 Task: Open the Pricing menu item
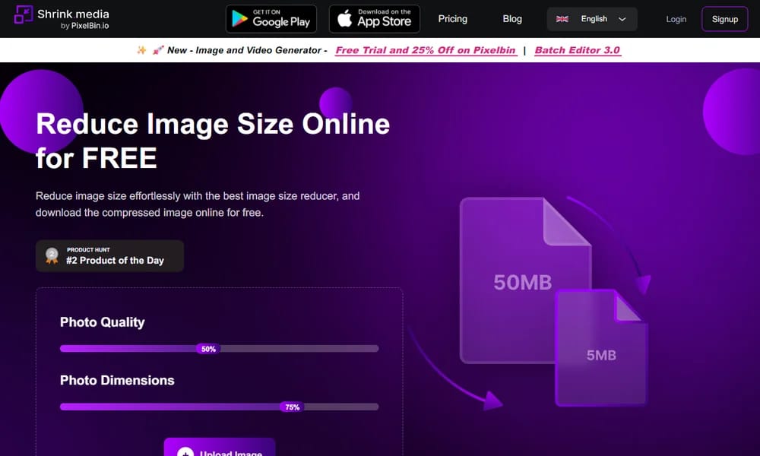452,19
